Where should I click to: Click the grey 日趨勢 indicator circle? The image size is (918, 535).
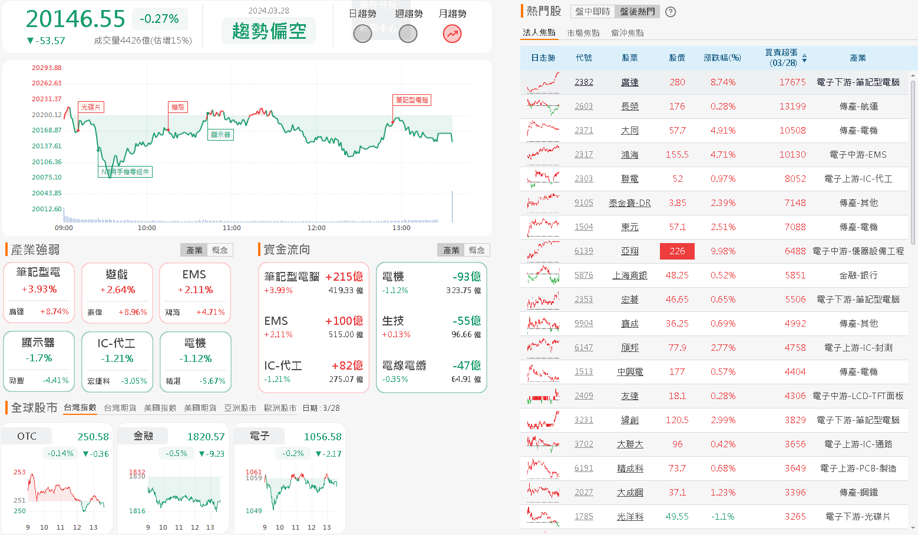click(x=362, y=34)
